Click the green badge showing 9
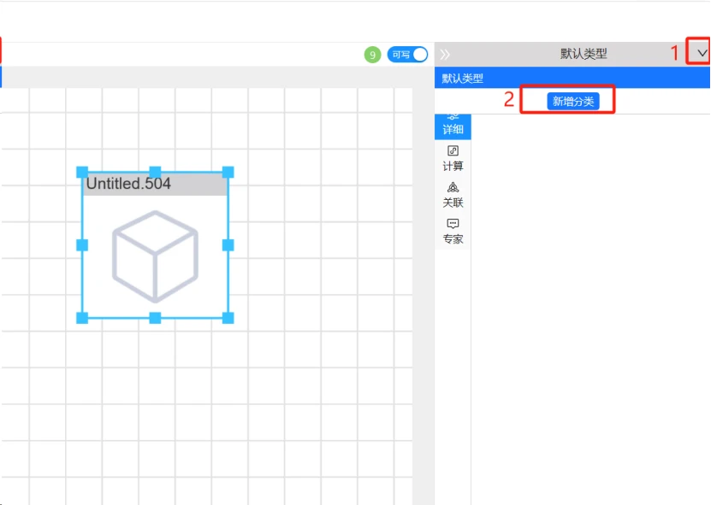This screenshot has width=711, height=505. coord(372,55)
